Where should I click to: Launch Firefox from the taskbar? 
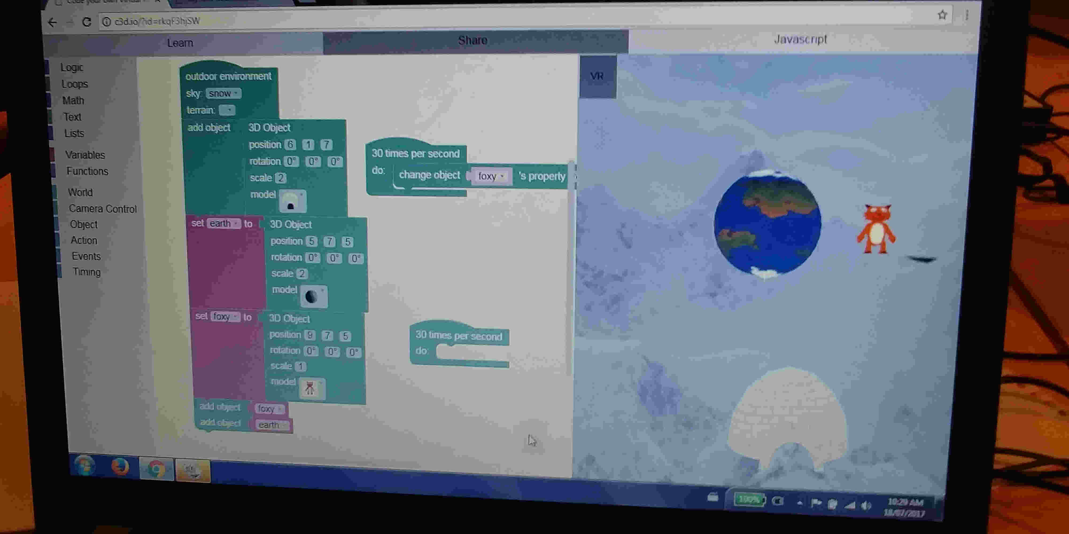click(x=120, y=467)
